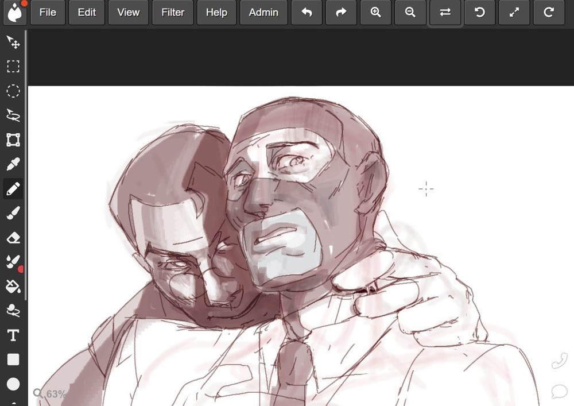Click the app logo icon
Viewport: 574px width, 406px height.
pyautogui.click(x=15, y=13)
